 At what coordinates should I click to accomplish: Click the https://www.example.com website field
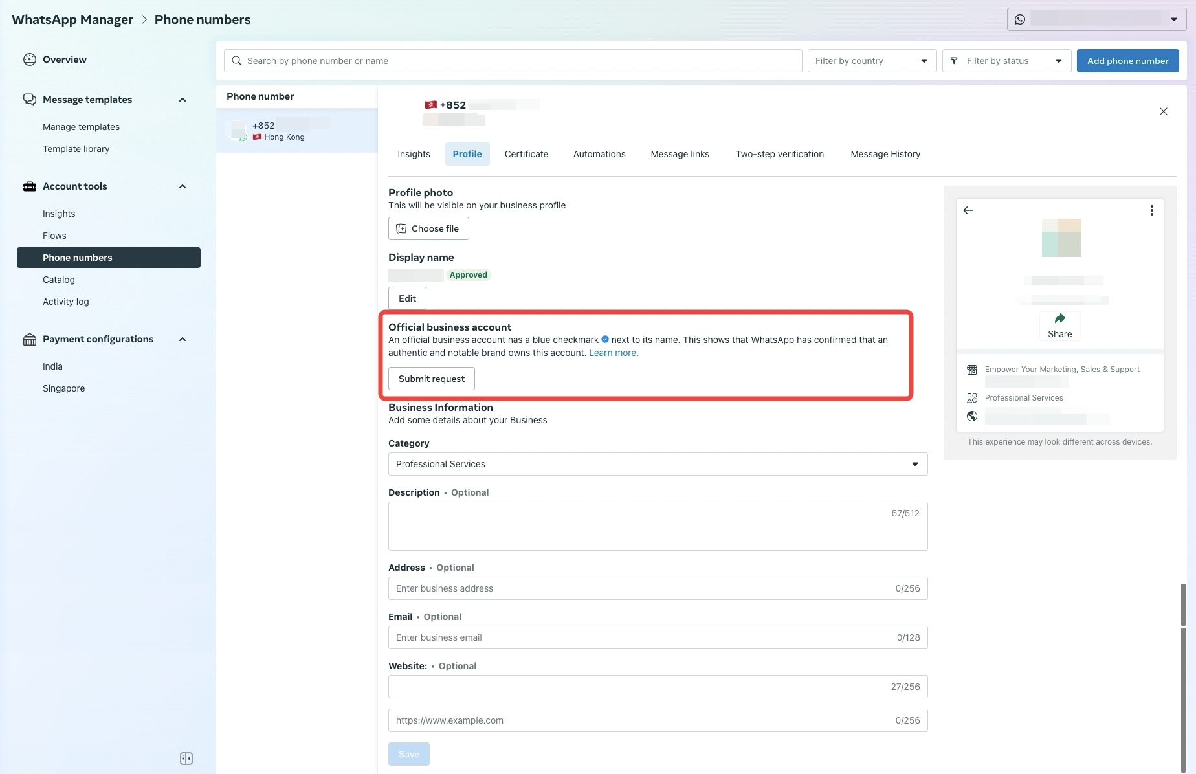coord(658,720)
